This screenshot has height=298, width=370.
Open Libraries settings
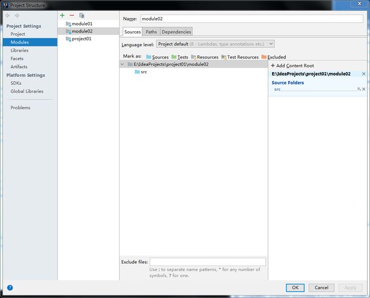pos(19,50)
